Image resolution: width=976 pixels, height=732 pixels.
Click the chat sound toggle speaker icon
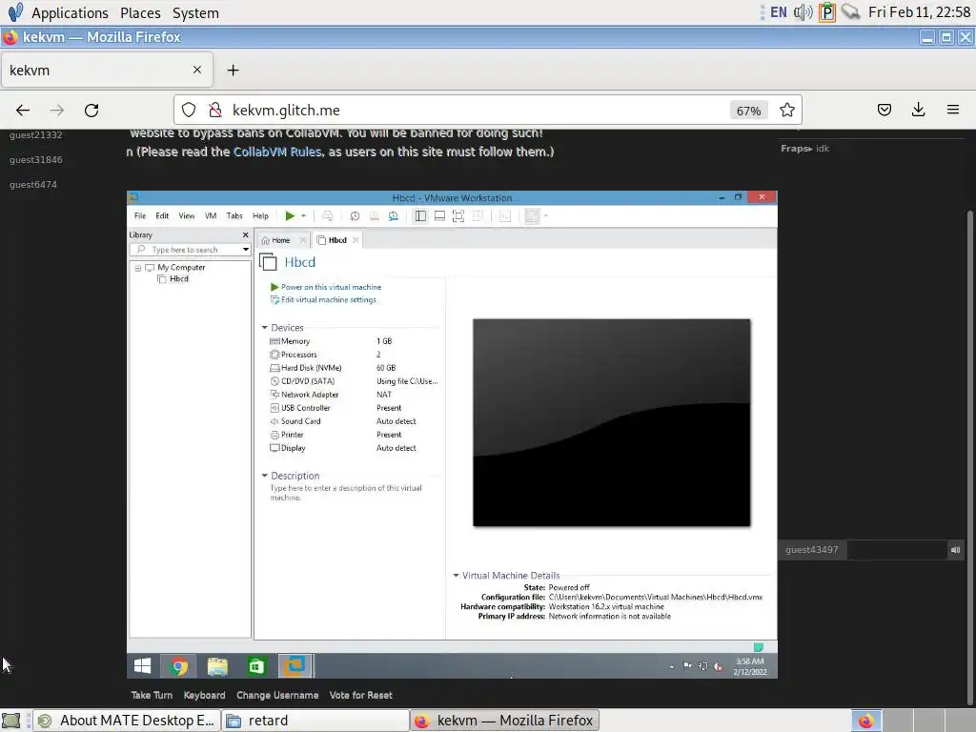coord(955,550)
